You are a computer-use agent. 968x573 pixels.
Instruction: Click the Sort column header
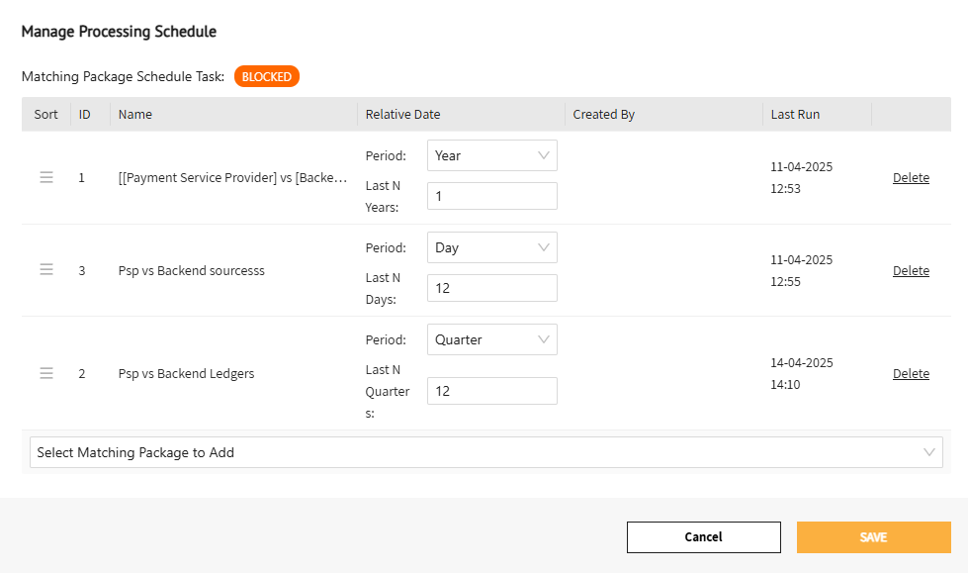[46, 114]
